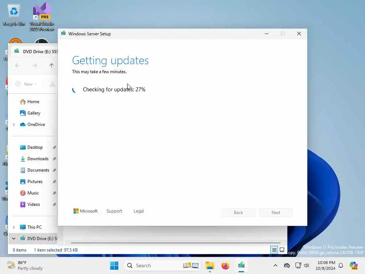The width and height of the screenshot is (365, 274).
Task: Show hidden system tray icons
Action: pos(276,265)
